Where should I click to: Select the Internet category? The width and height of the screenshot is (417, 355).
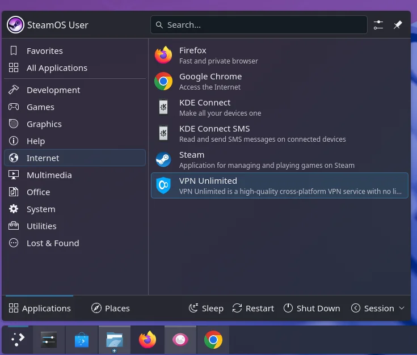tap(75, 158)
